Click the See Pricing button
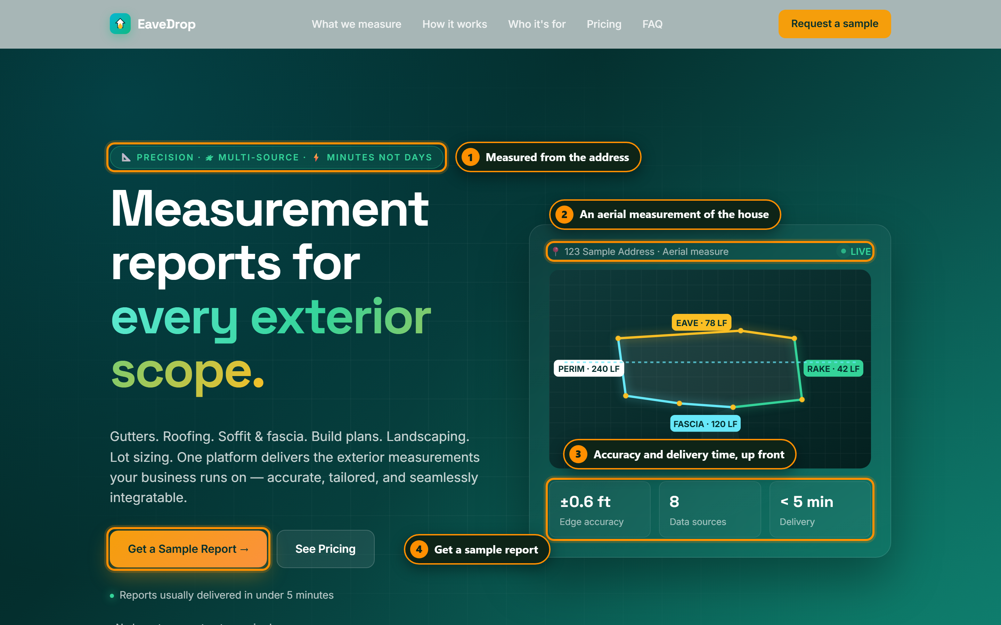Viewport: 1001px width, 625px height. [x=325, y=549]
